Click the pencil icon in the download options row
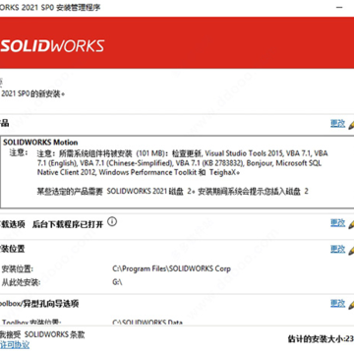 [351, 224]
